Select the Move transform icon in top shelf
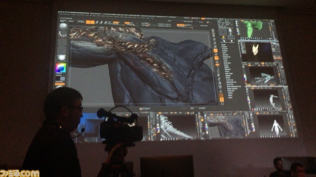Screen dimensions: 316x177 [97, 23]
